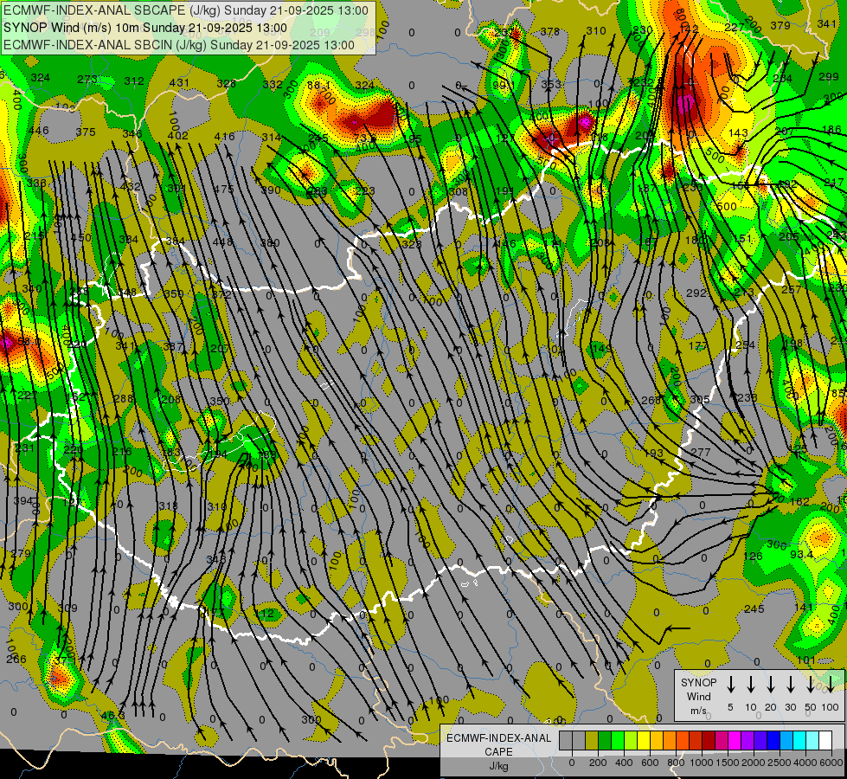The height and width of the screenshot is (779, 847).
Task: Pick the bright fuchsia swatch left of 2000 tick
Action: point(735,741)
